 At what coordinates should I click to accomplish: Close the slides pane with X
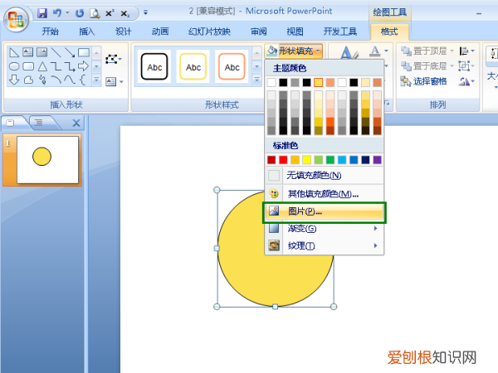76,123
